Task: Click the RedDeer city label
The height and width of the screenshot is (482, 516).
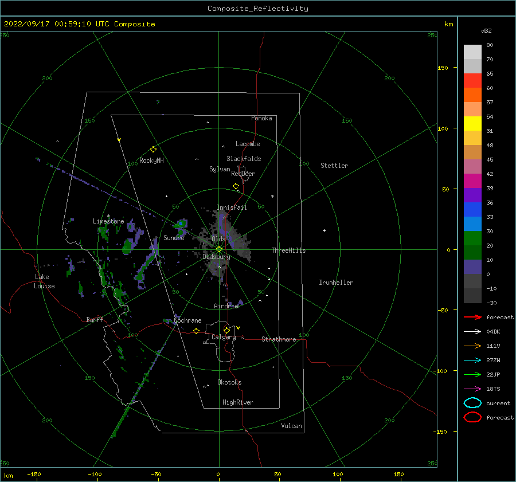Action: [x=243, y=174]
